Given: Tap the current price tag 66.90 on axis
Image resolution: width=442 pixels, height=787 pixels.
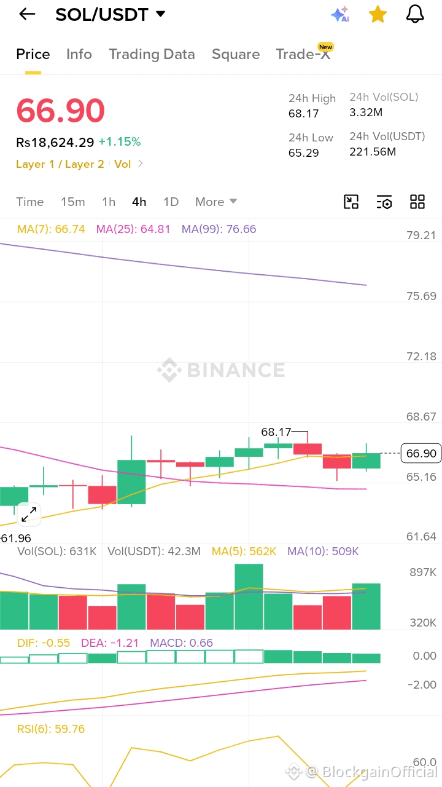Looking at the screenshot, I should point(421,454).
